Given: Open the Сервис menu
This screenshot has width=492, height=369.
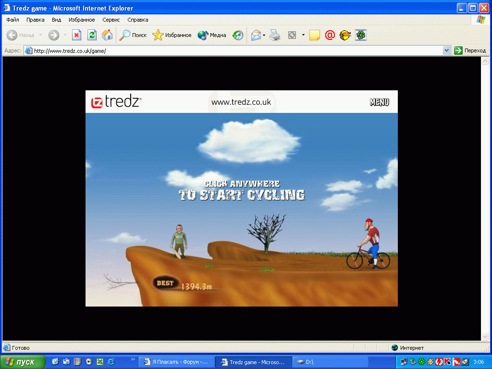Looking at the screenshot, I should point(111,20).
